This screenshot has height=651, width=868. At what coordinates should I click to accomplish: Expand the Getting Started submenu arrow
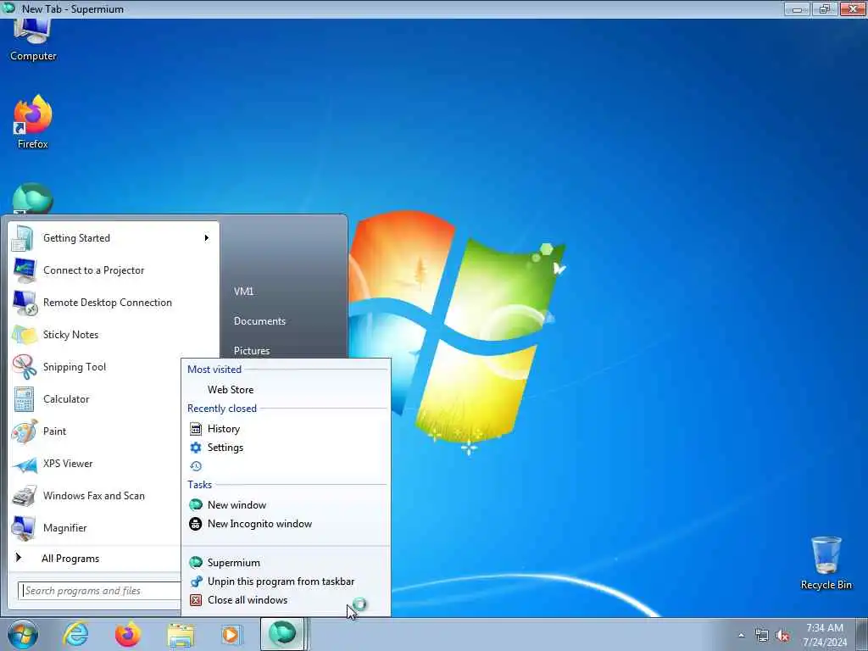[x=207, y=238]
